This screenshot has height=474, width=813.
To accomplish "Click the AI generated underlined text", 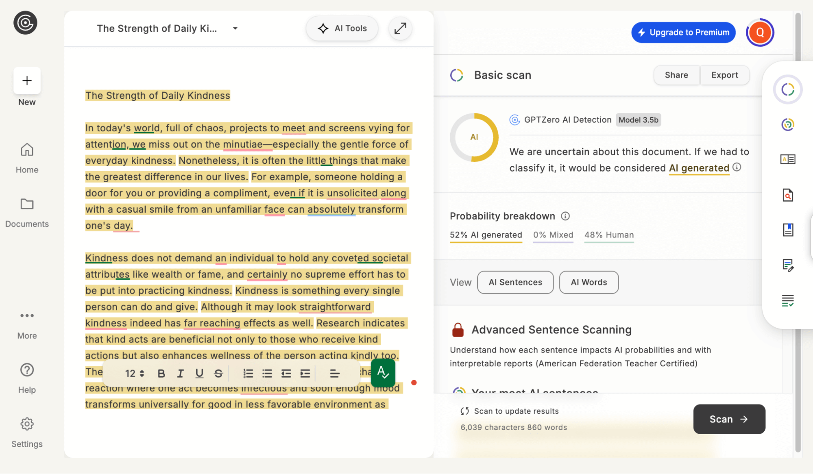I will 699,168.
